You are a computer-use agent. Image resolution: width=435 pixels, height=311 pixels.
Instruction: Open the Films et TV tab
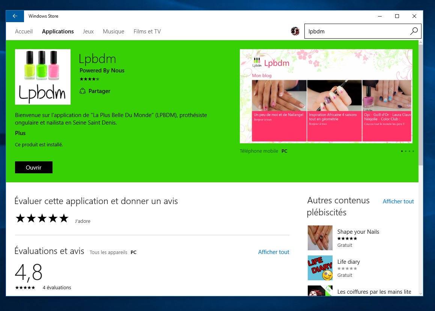pyautogui.click(x=147, y=31)
